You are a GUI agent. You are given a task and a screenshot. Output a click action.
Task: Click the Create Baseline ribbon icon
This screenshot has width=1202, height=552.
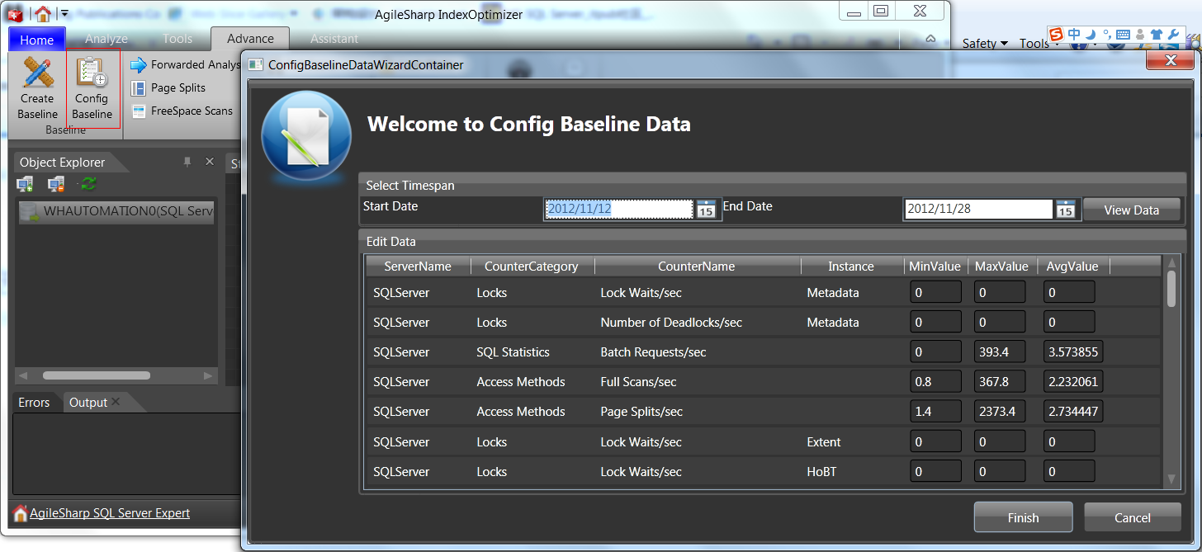click(37, 73)
